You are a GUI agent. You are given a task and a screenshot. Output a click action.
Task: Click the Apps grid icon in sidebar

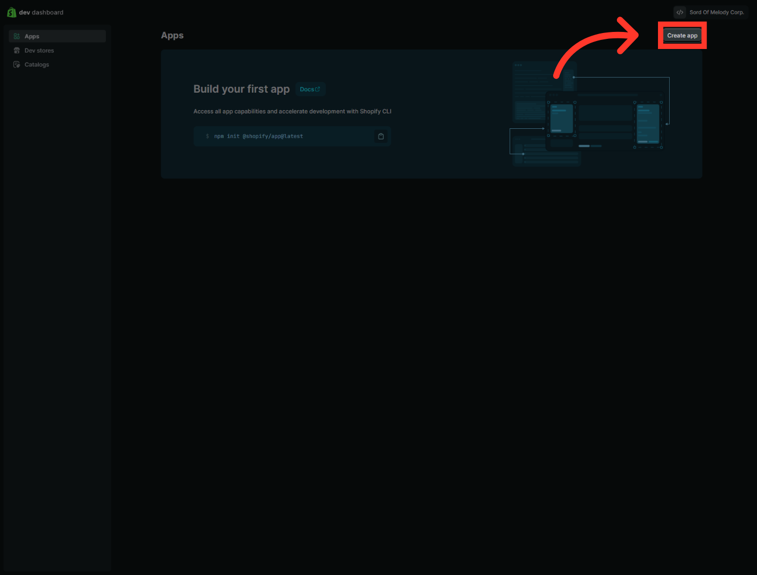click(17, 36)
